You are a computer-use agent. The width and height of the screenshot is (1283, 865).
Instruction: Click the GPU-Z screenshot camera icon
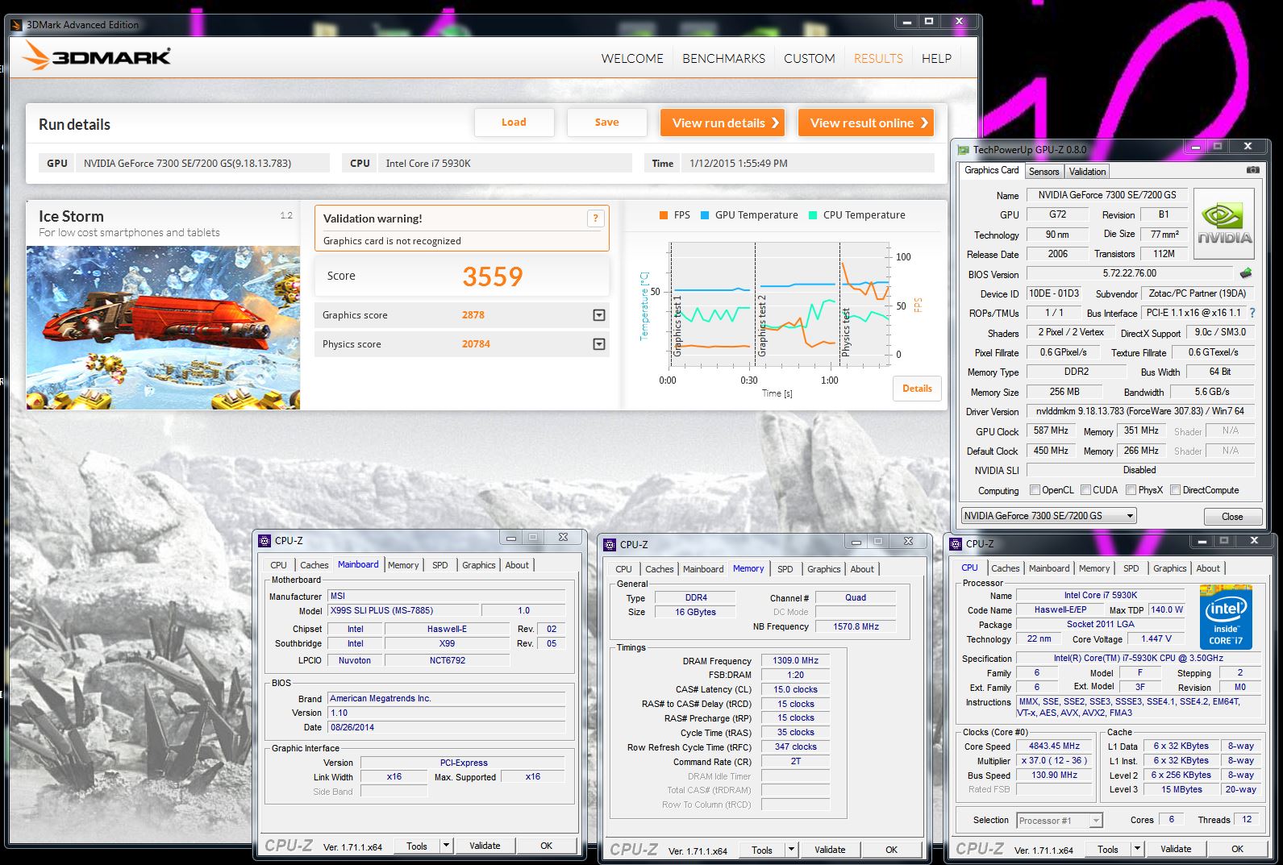tap(1252, 170)
